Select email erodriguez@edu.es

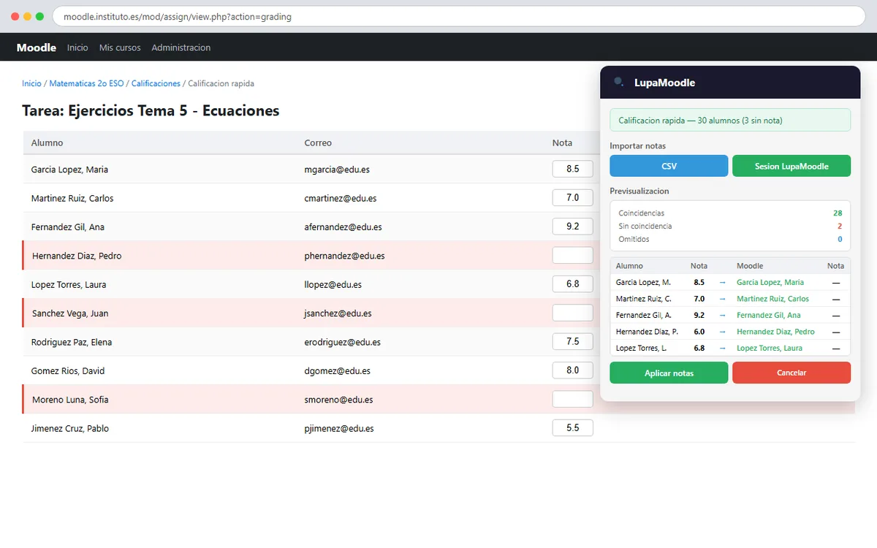[341, 342]
